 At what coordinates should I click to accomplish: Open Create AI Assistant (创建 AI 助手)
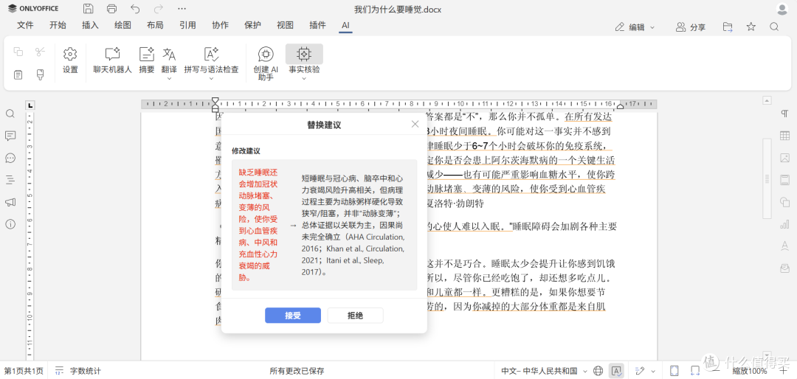click(x=266, y=63)
